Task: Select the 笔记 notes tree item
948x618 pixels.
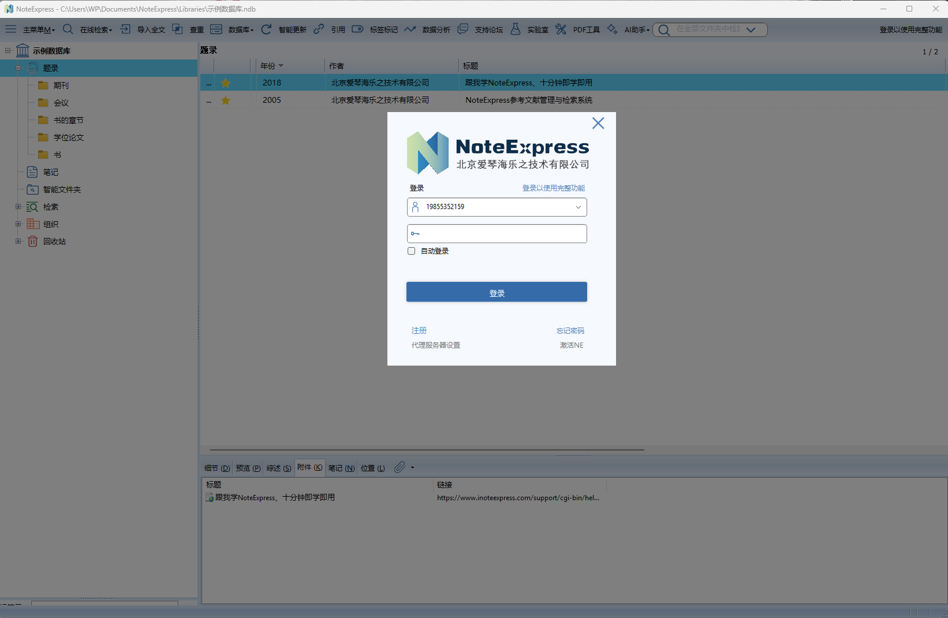Action: 50,172
